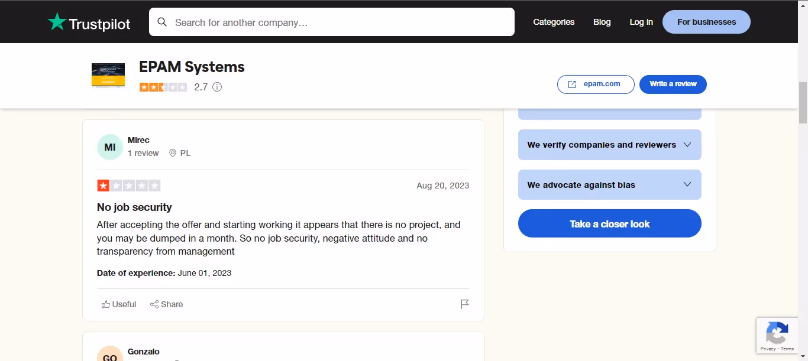Click the For businesses button
808x361 pixels.
tap(706, 22)
